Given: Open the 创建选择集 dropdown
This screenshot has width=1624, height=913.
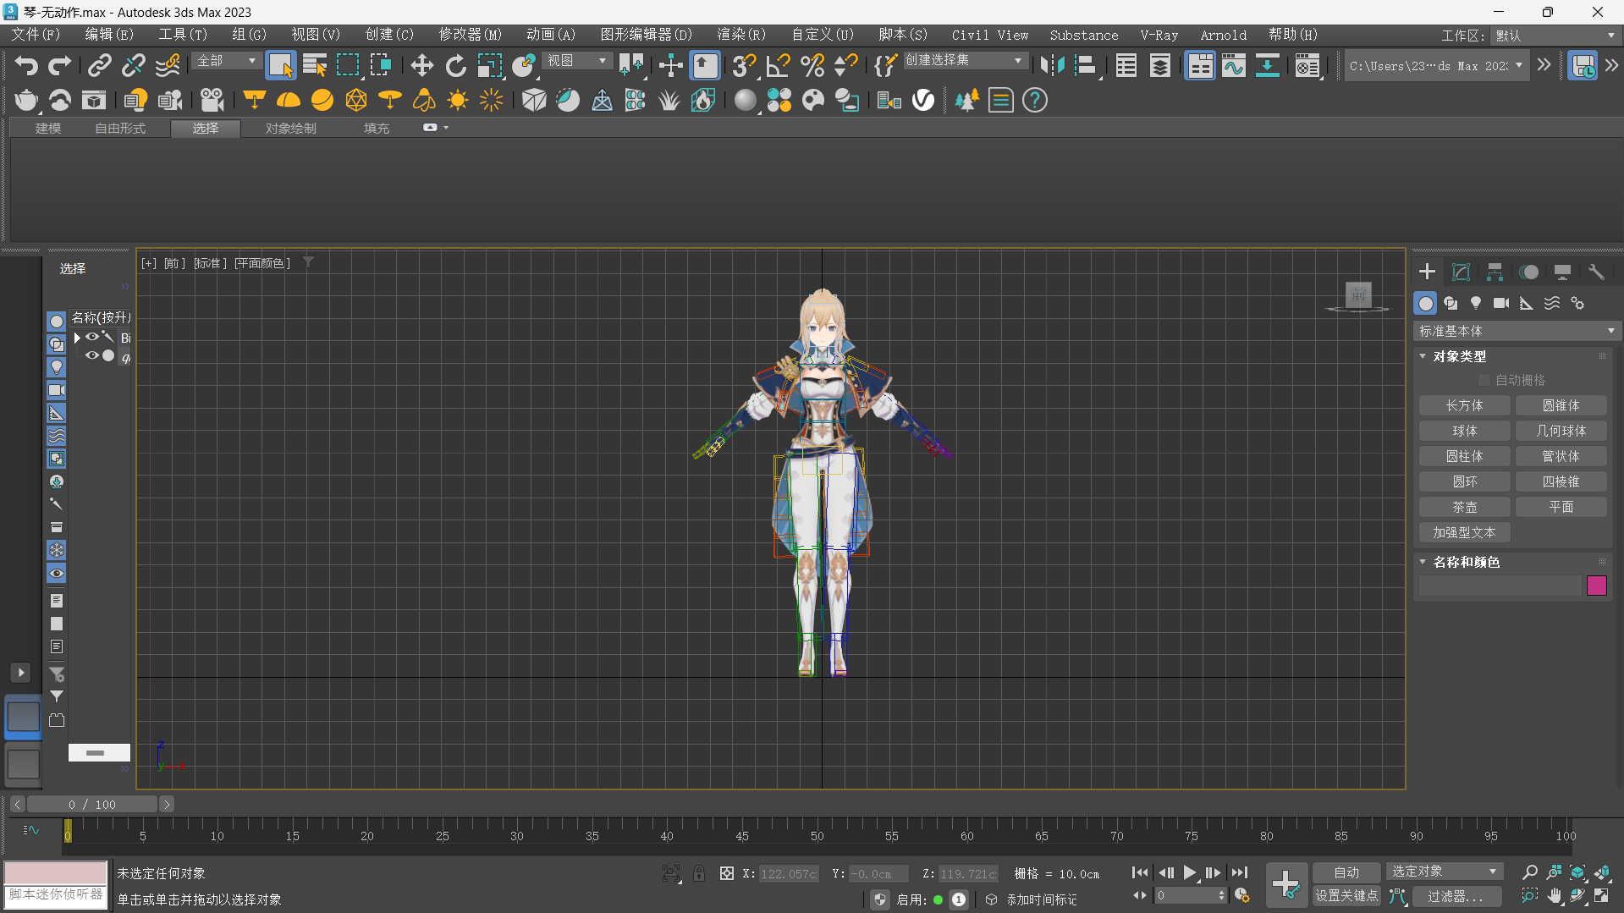Looking at the screenshot, I should tap(964, 61).
